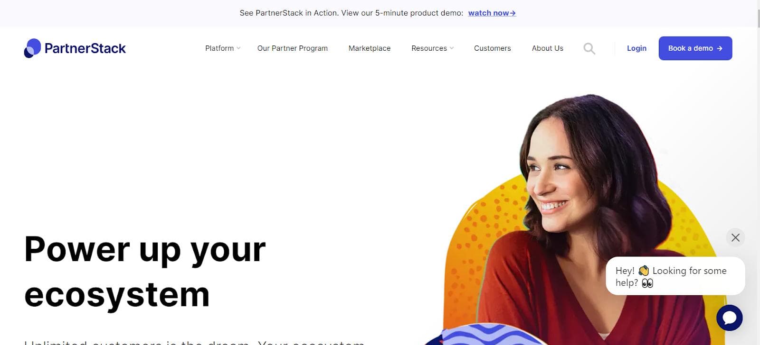Click the watch now arrow
This screenshot has height=345, width=760.
pos(513,13)
